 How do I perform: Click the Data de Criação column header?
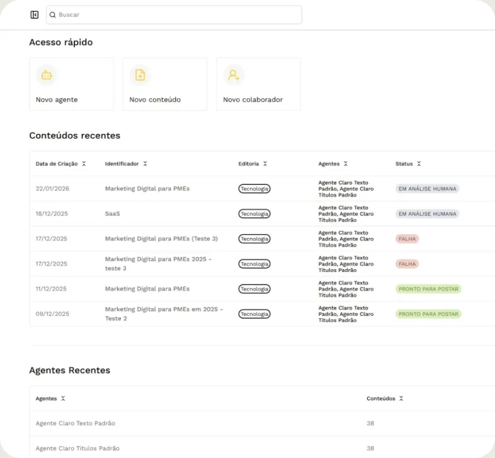click(x=57, y=164)
